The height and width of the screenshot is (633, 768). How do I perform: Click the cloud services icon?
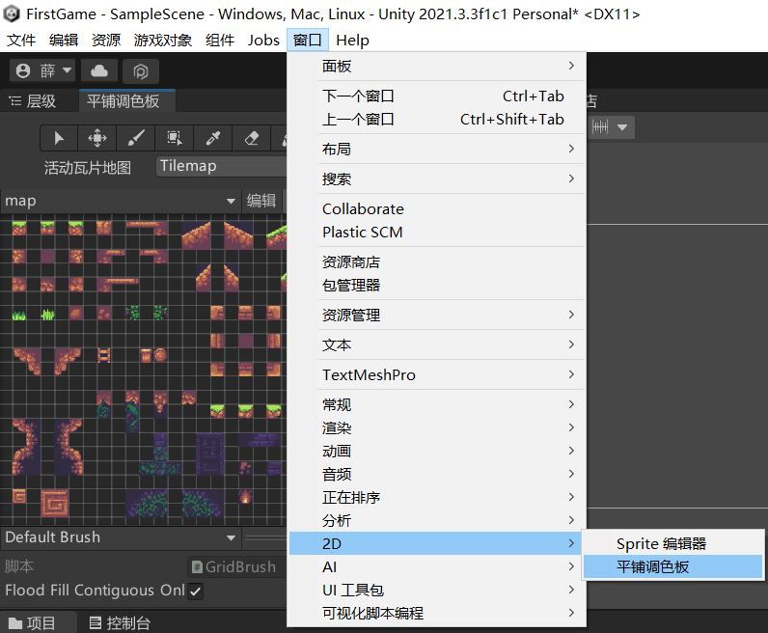pos(99,71)
